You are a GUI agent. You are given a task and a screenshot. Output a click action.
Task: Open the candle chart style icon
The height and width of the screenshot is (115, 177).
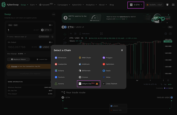coord(76,34)
